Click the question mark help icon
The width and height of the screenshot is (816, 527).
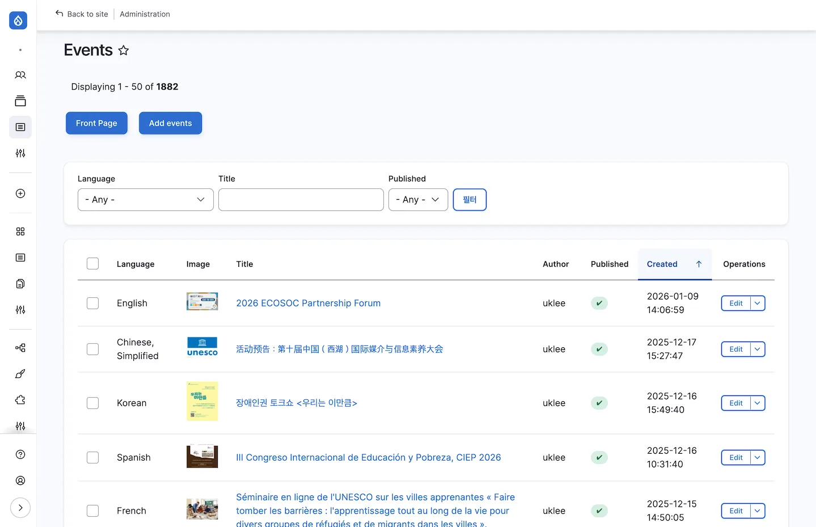point(20,454)
